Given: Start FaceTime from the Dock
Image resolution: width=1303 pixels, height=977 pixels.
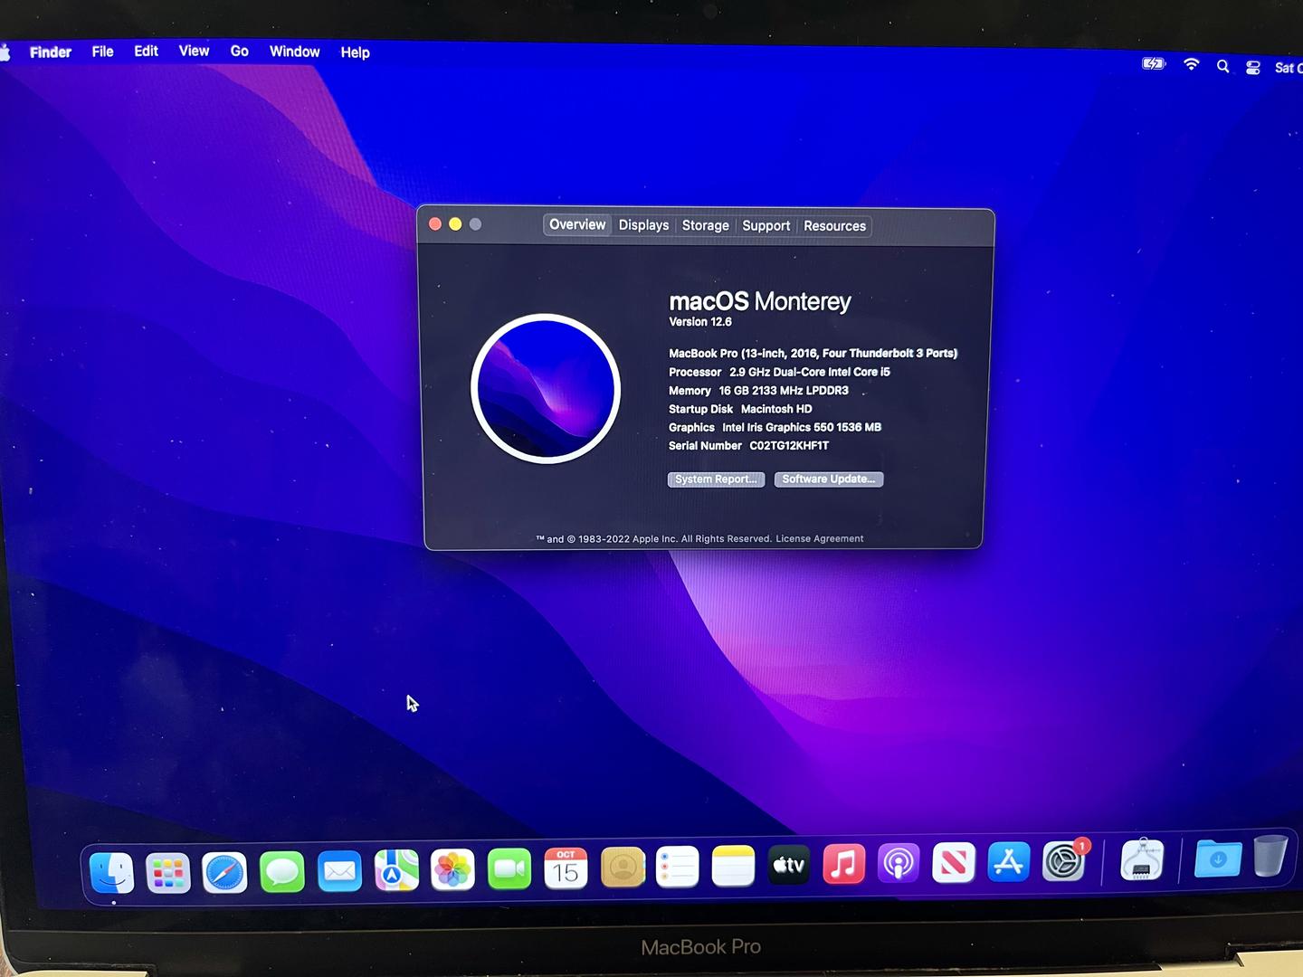Looking at the screenshot, I should point(509,869).
